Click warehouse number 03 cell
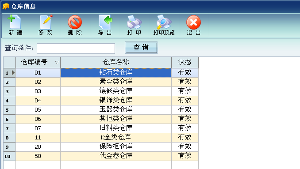The image size is (300, 169). 38,91
